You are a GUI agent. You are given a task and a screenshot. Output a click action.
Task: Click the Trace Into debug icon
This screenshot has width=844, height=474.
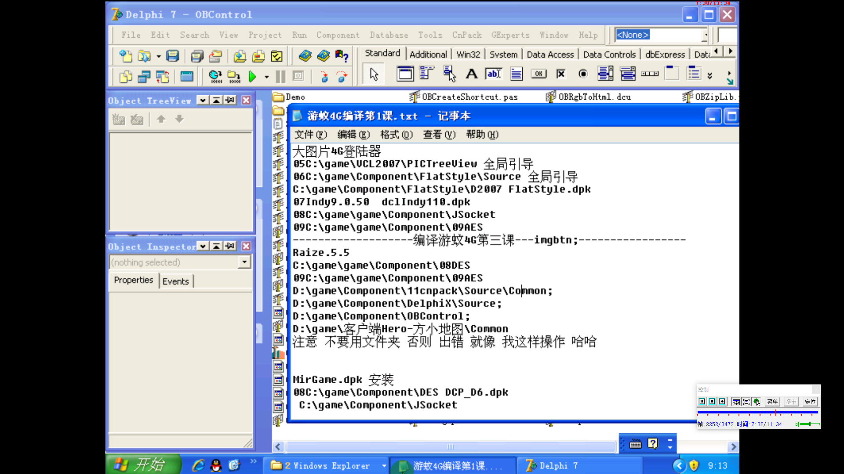(x=324, y=76)
